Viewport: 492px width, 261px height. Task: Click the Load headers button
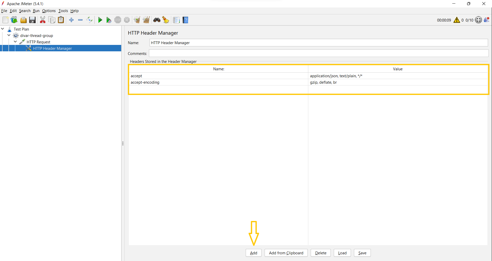tap(342, 253)
